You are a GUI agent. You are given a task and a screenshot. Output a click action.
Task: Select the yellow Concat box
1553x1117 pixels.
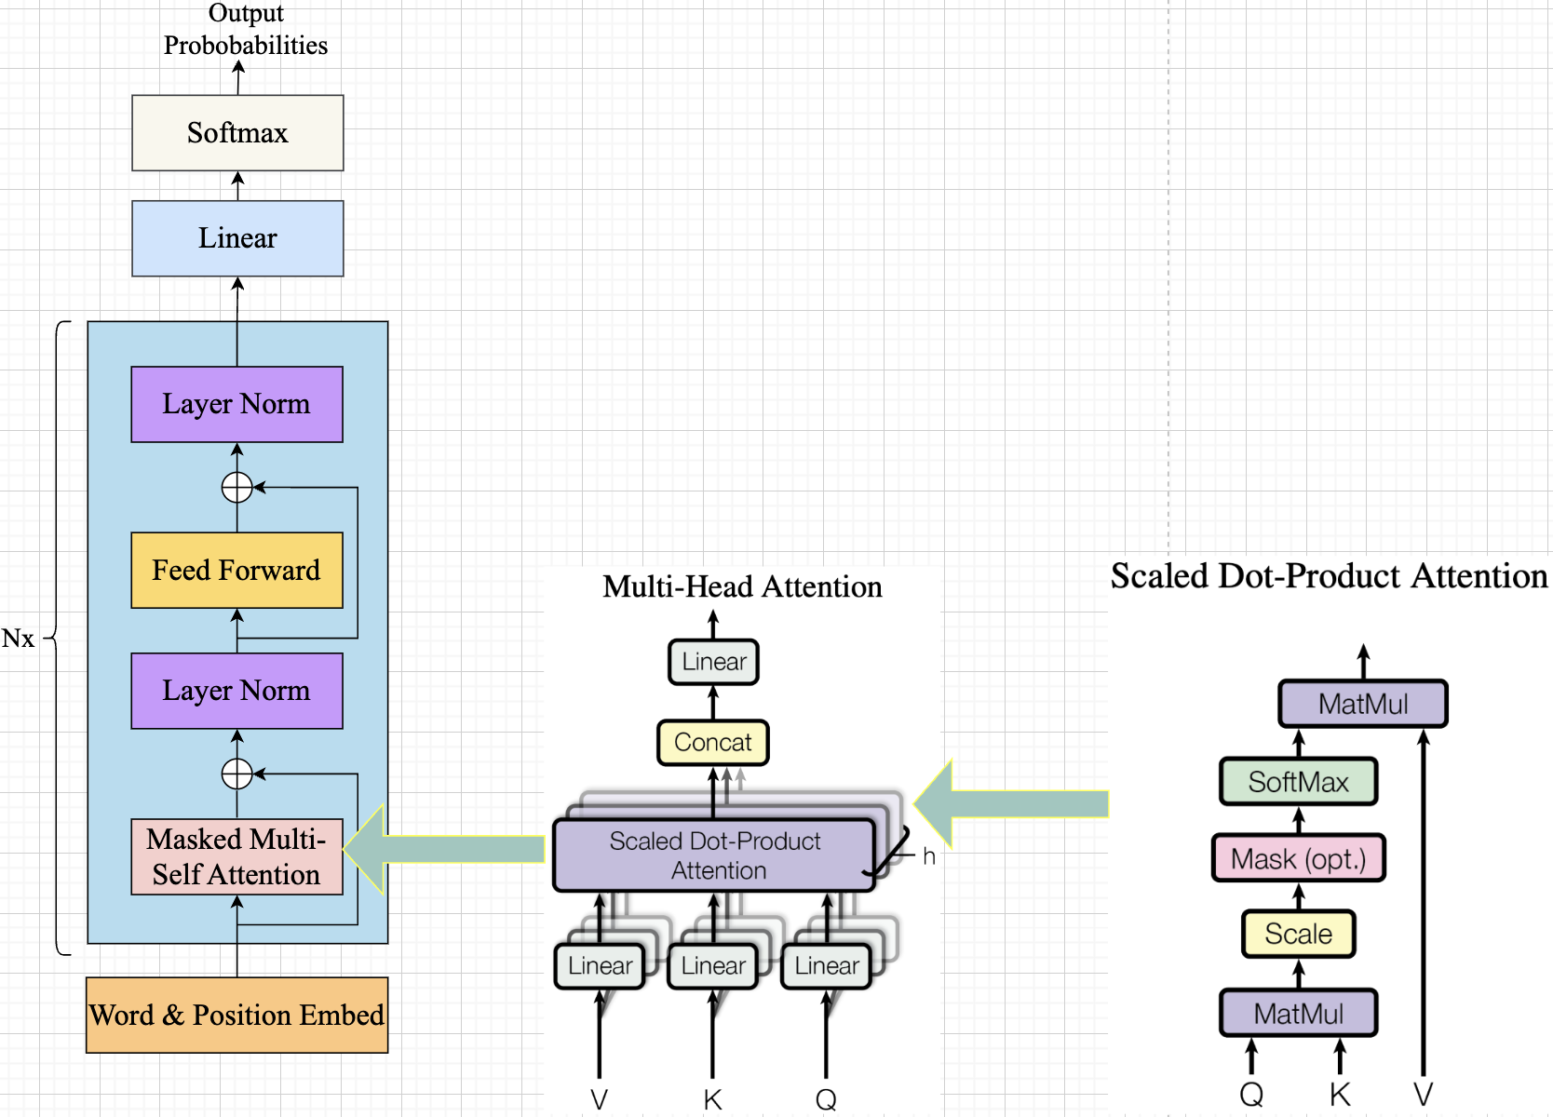pyautogui.click(x=712, y=743)
